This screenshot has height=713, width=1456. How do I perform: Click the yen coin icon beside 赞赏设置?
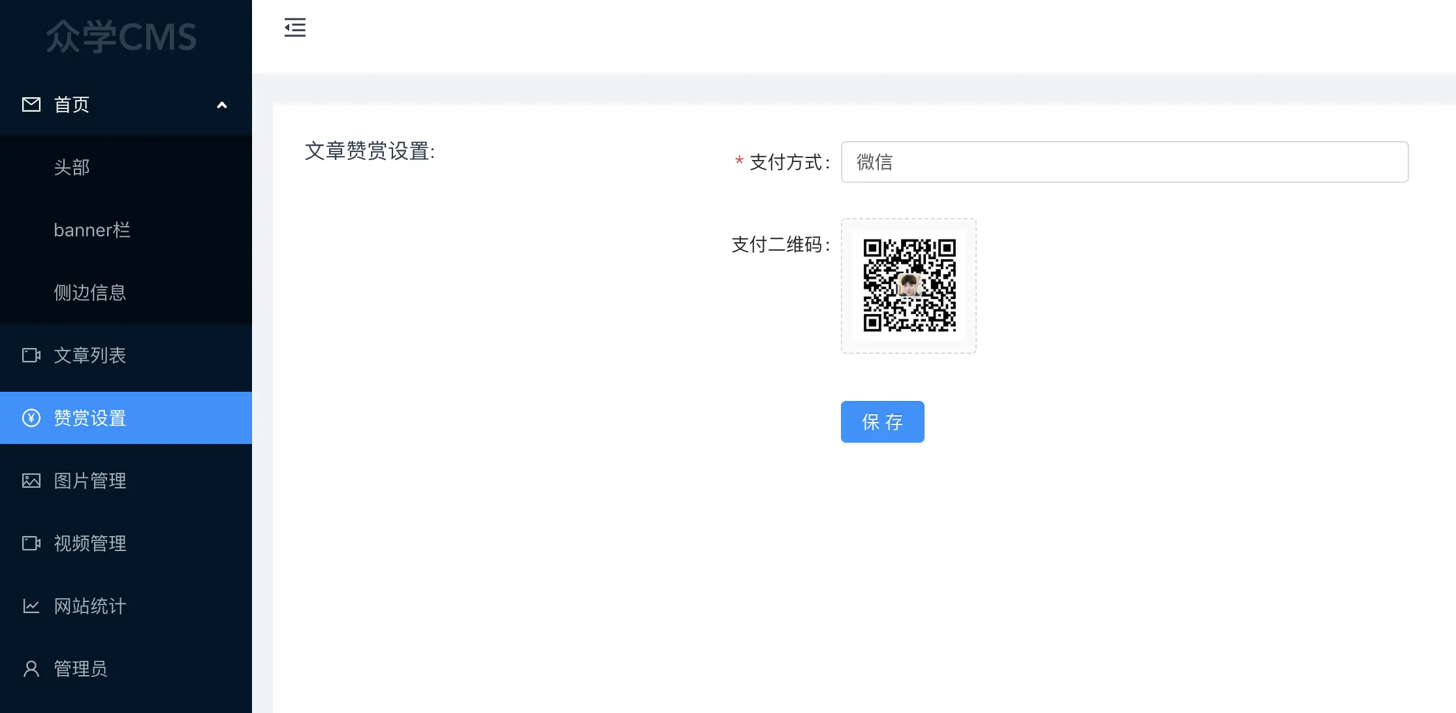[31, 418]
